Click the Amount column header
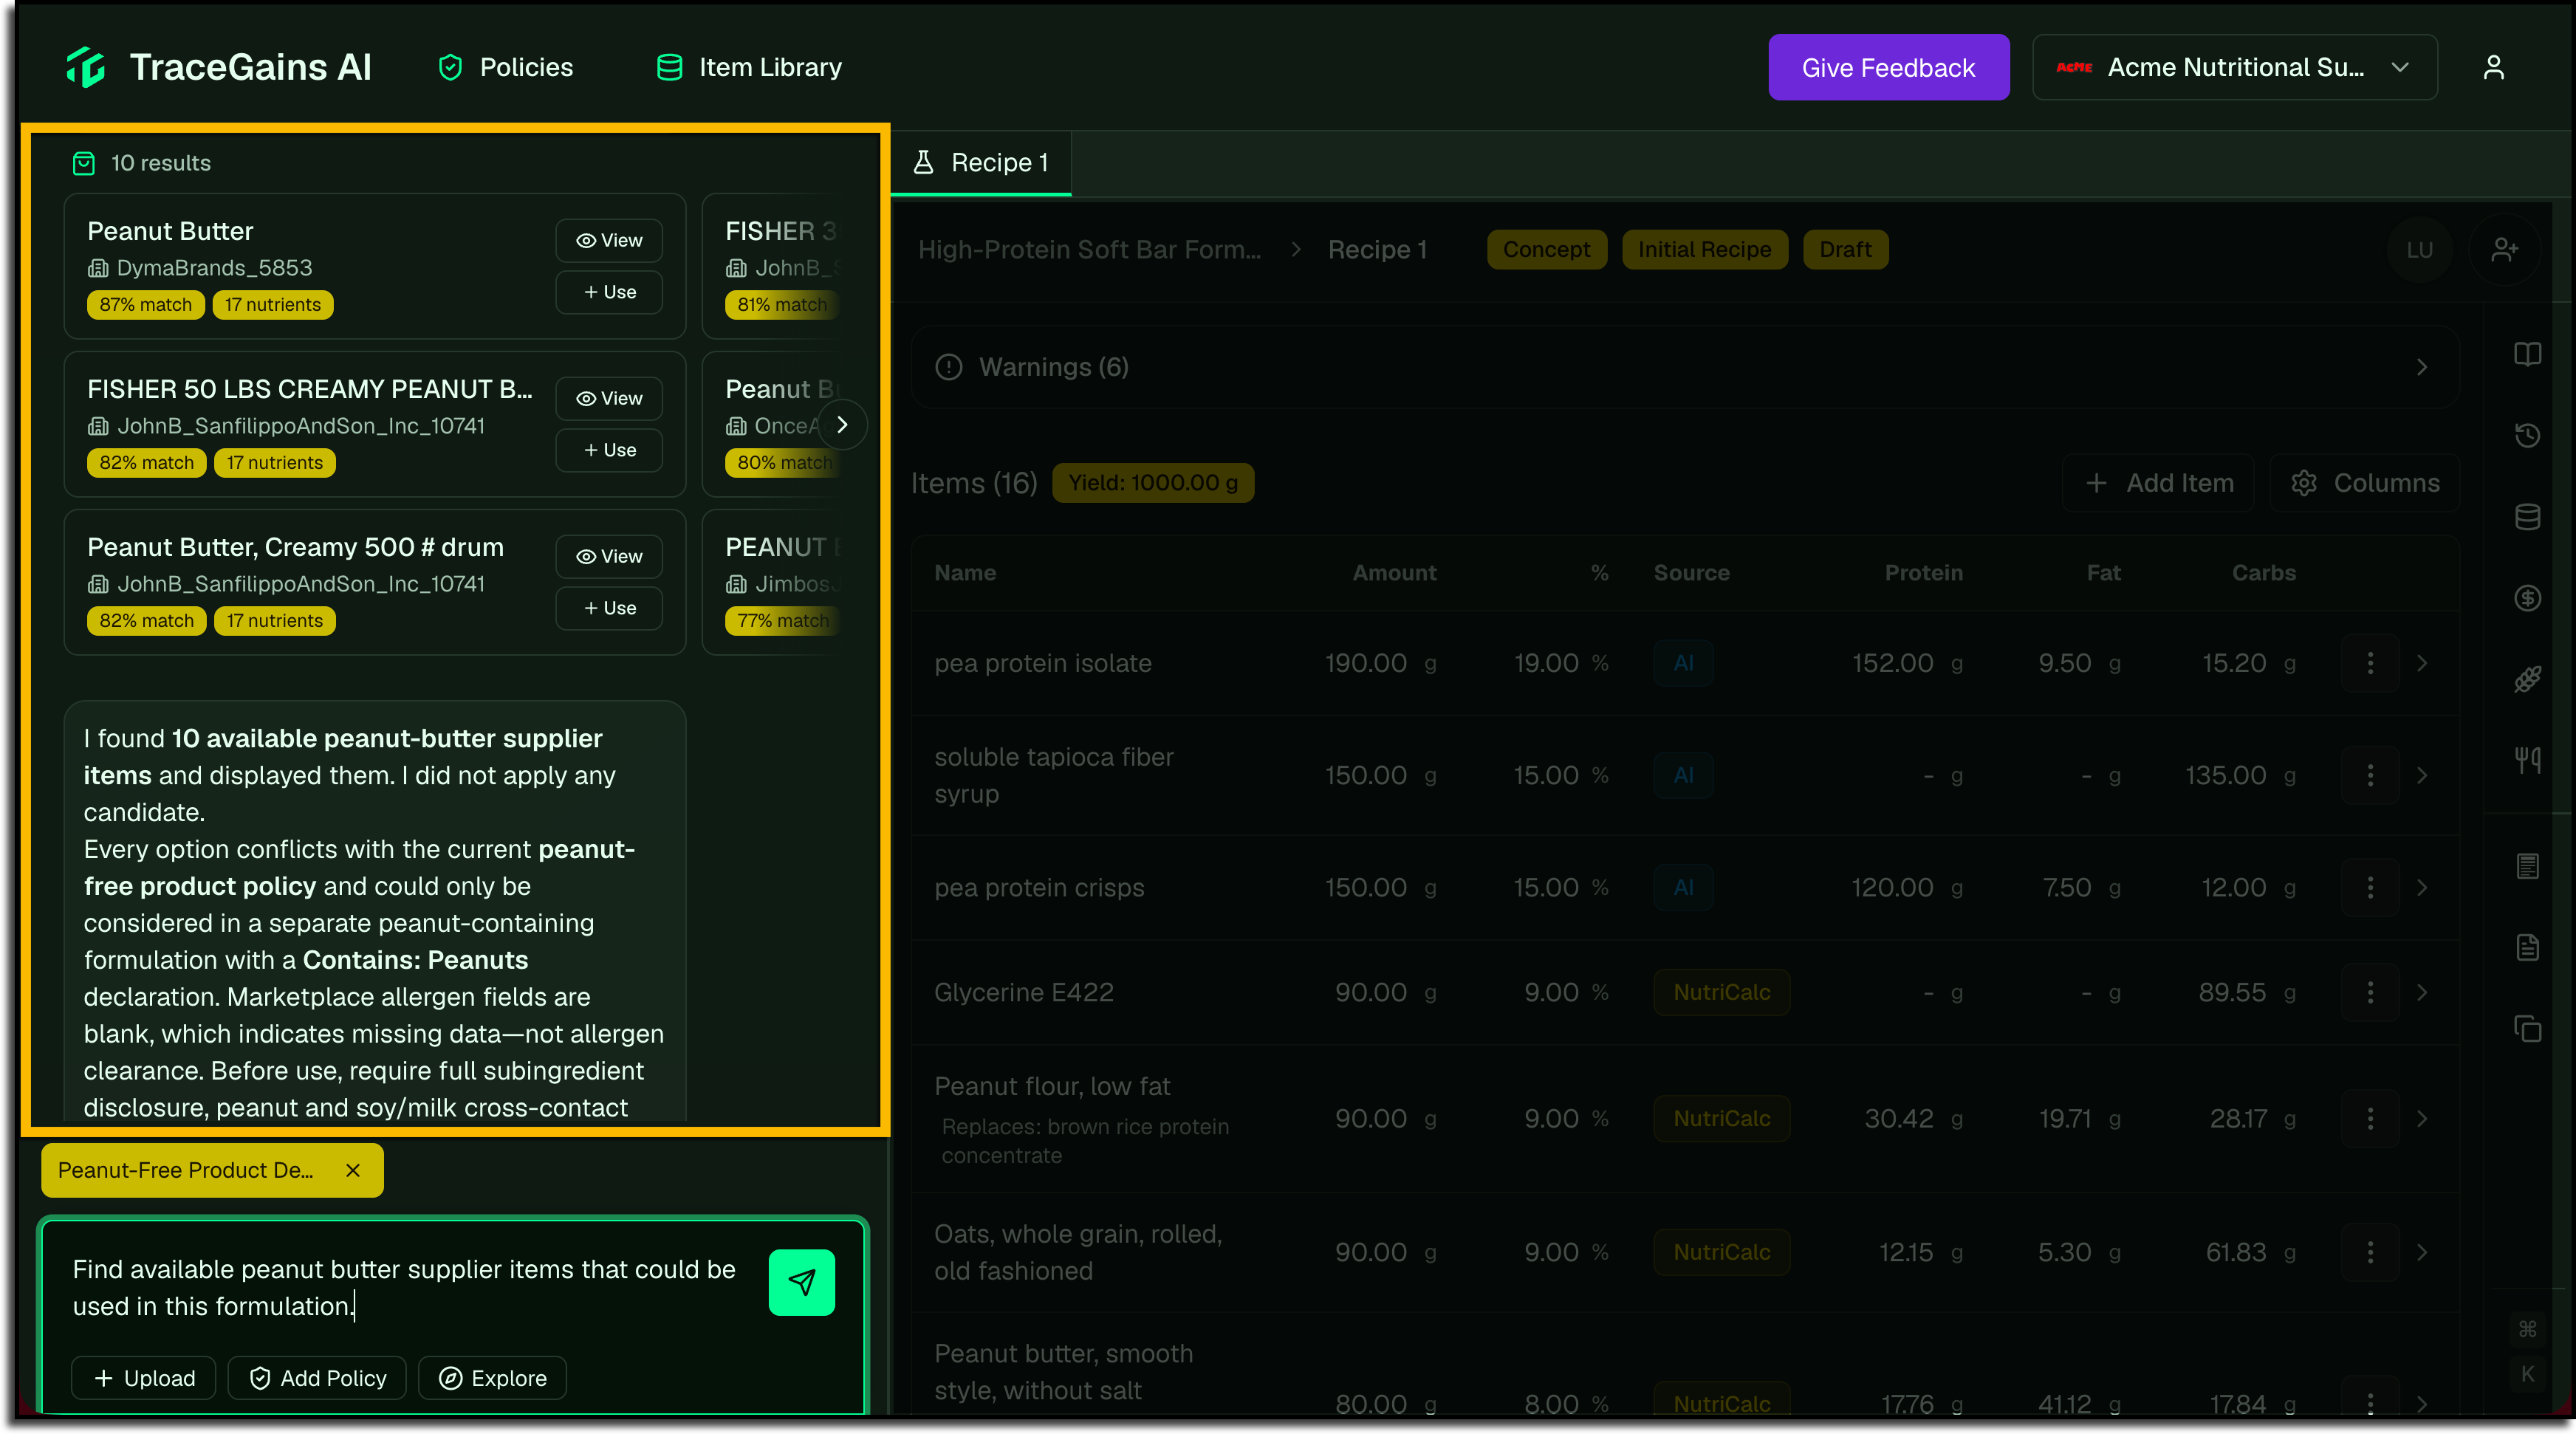Viewport: 2576px width, 1434px height. (x=1394, y=573)
